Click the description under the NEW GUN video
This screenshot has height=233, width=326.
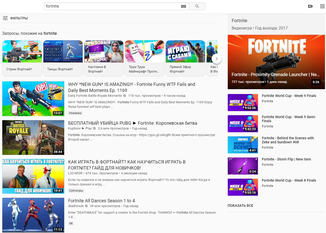[140, 105]
